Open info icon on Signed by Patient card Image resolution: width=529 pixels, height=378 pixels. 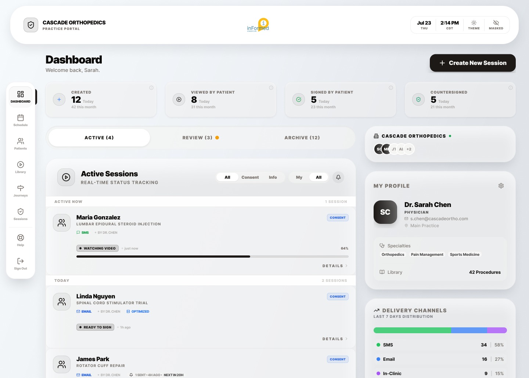[x=391, y=88]
